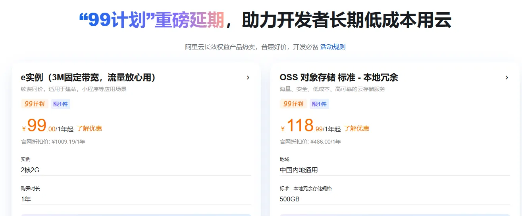Click 99计划 badge on e实例 card
The image size is (522, 216).
click(35, 104)
